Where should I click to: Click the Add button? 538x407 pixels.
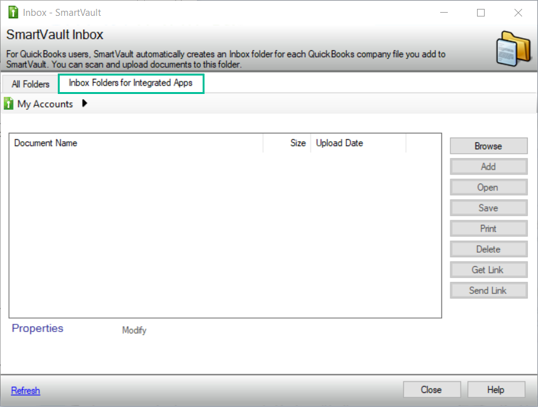(488, 166)
